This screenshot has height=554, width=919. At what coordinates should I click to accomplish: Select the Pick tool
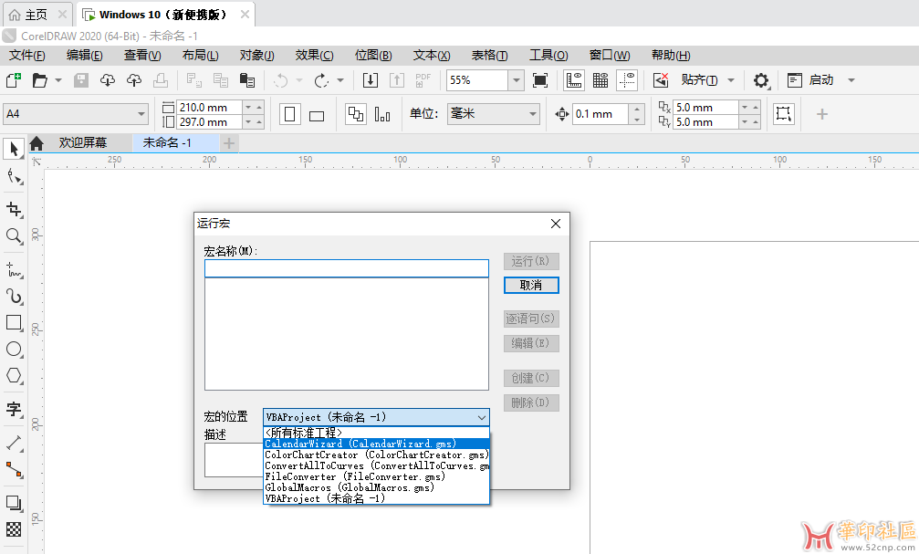pyautogui.click(x=14, y=149)
